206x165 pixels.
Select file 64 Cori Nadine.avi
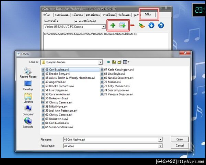tap(55, 123)
